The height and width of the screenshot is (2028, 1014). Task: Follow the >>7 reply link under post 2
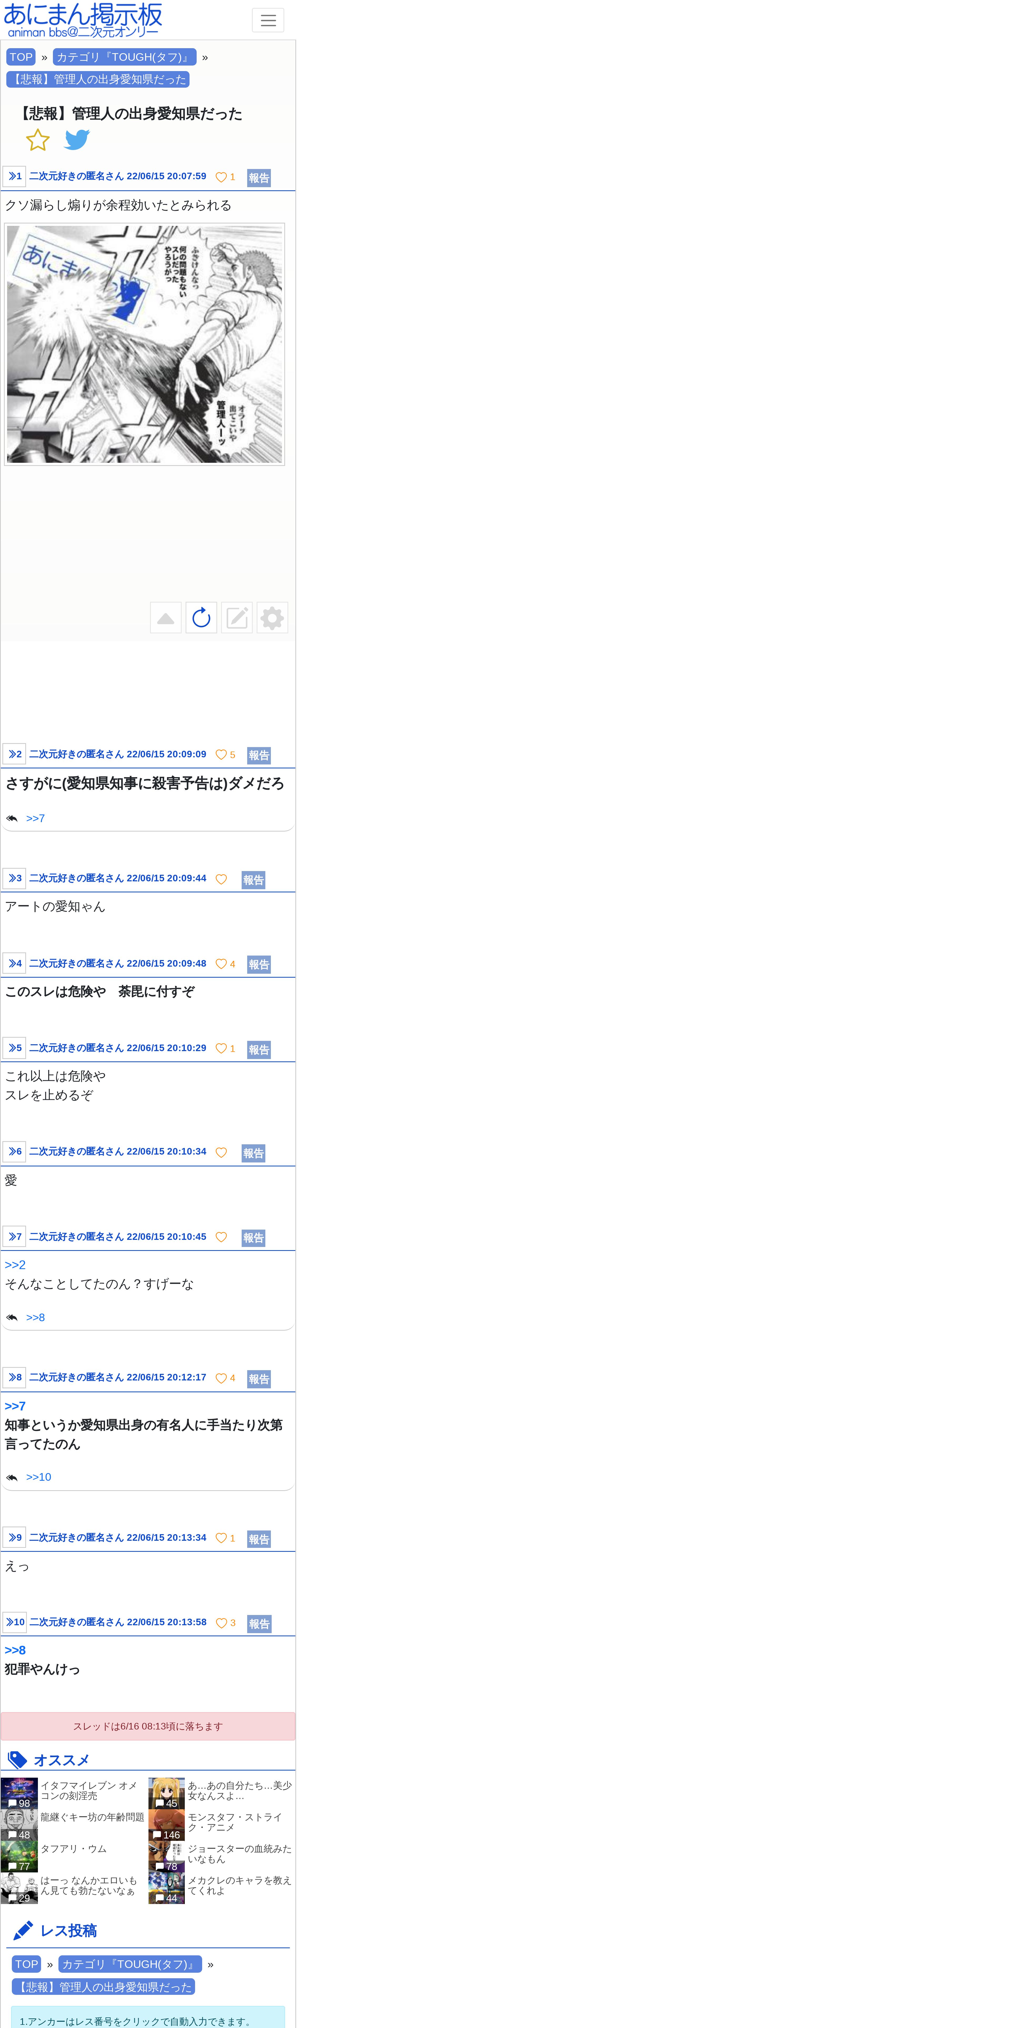(x=36, y=819)
